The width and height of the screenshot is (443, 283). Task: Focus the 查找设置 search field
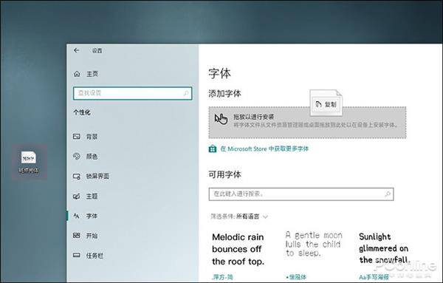pos(132,93)
